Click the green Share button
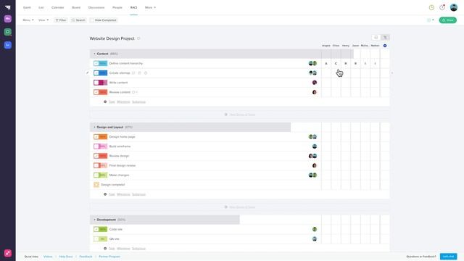 pos(448,20)
